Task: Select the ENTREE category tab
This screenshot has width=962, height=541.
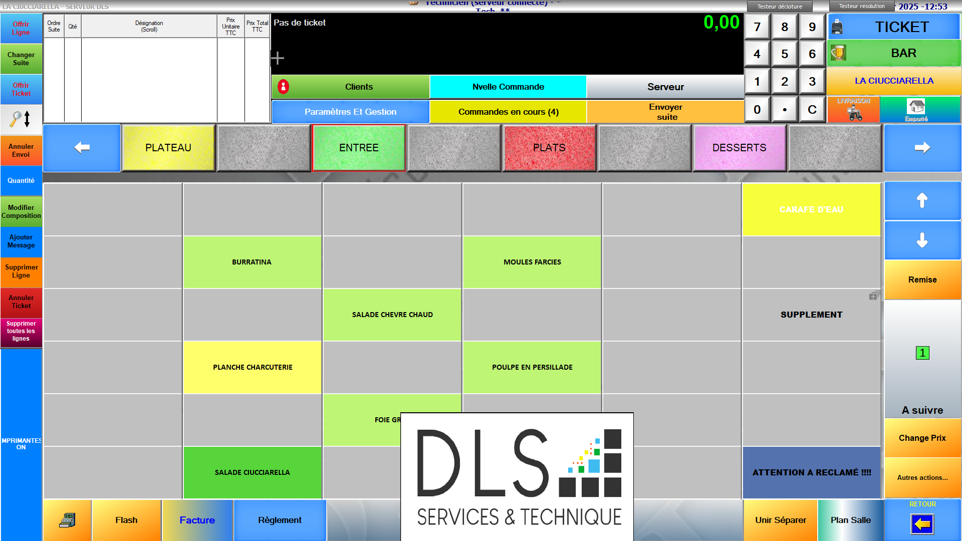Action: [x=359, y=148]
